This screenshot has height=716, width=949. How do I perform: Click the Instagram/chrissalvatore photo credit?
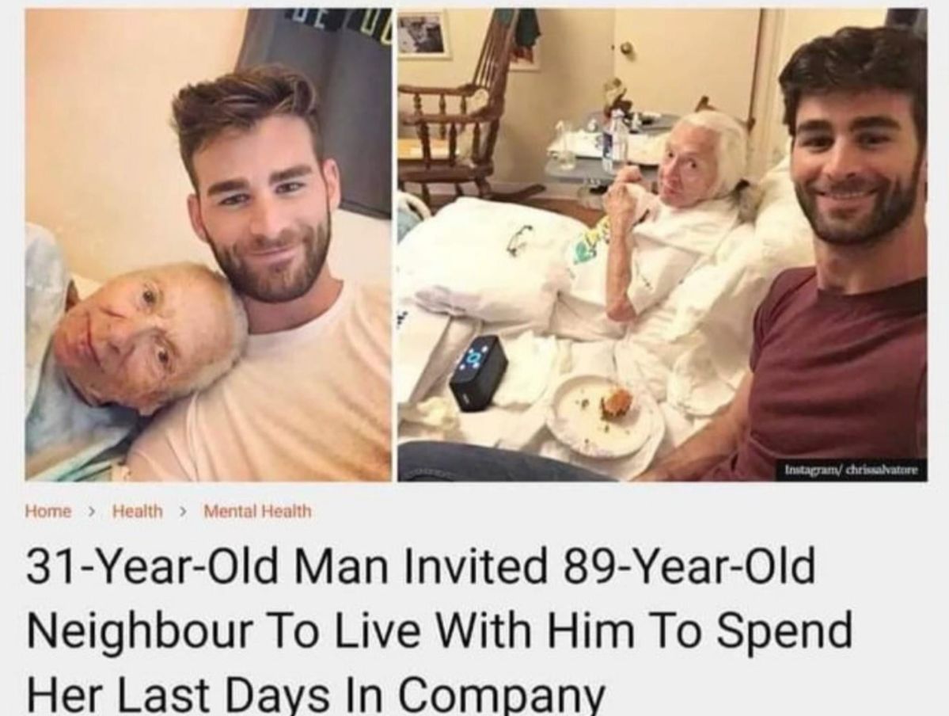click(852, 470)
